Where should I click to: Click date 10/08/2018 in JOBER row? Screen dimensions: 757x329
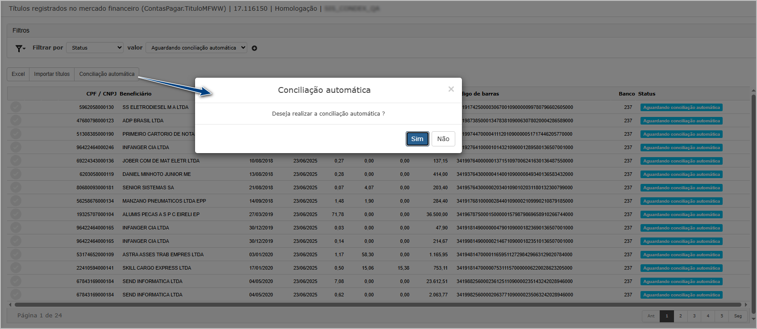click(261, 161)
